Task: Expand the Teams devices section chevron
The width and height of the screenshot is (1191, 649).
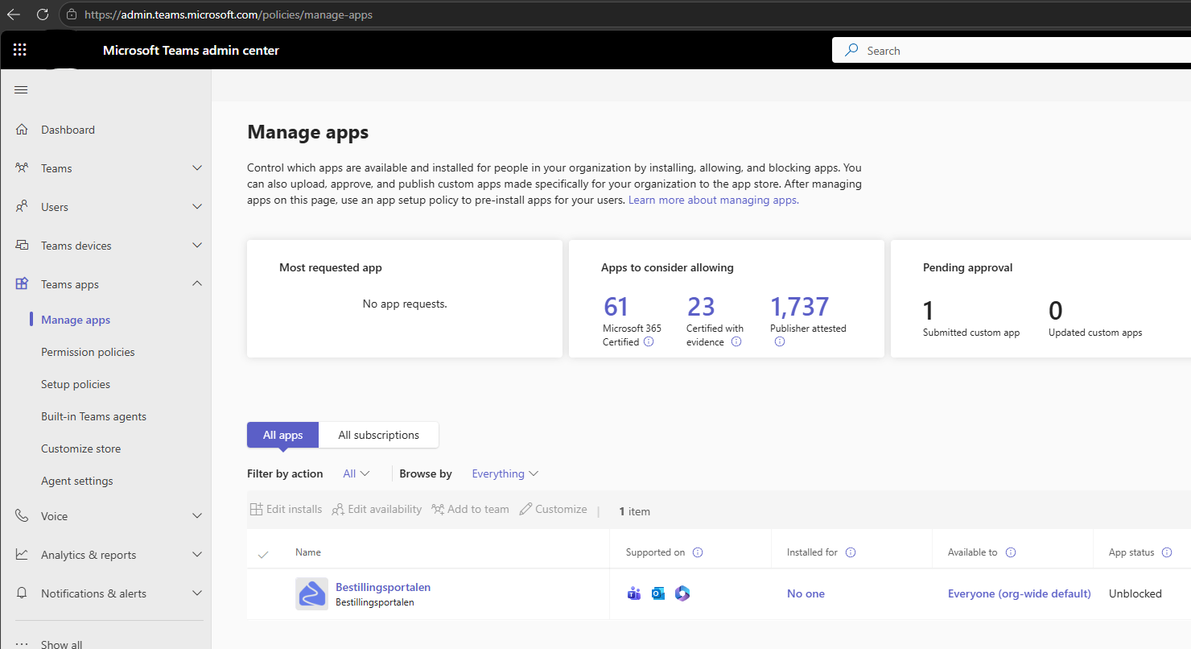Action: (x=197, y=245)
